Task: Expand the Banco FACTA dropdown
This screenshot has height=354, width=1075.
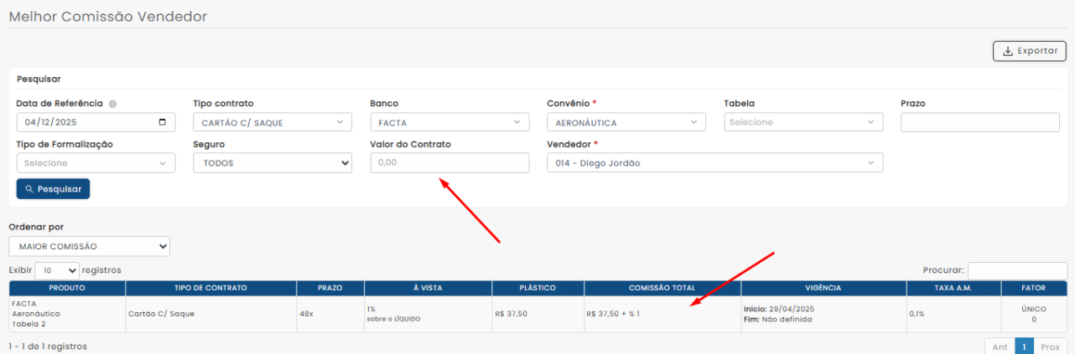Action: click(449, 123)
